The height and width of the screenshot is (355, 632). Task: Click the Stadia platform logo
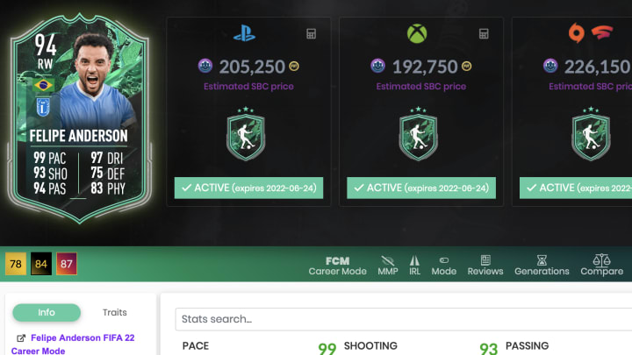[x=602, y=32]
